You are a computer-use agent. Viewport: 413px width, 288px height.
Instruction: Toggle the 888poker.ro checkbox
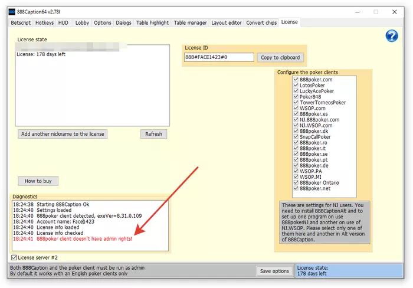click(x=296, y=142)
